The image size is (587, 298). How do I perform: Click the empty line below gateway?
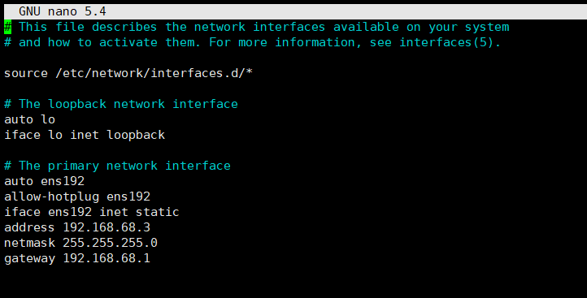295,274
